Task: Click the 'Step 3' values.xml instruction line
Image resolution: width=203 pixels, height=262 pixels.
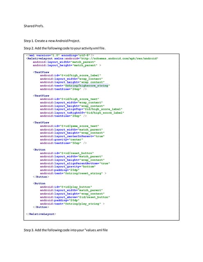Action: [x=66, y=230]
